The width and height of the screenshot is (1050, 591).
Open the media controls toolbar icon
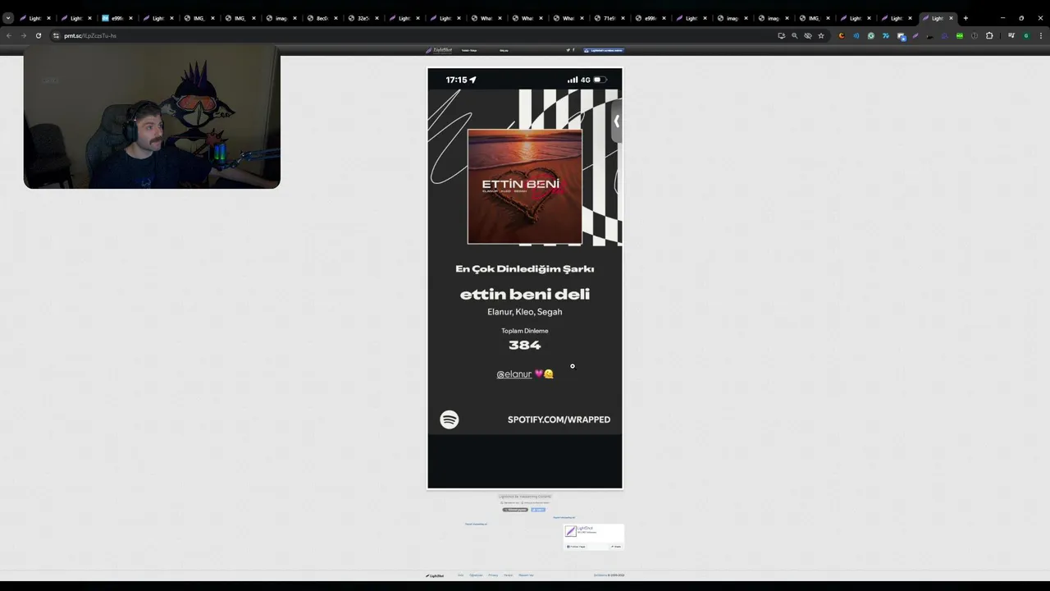pyautogui.click(x=1011, y=35)
